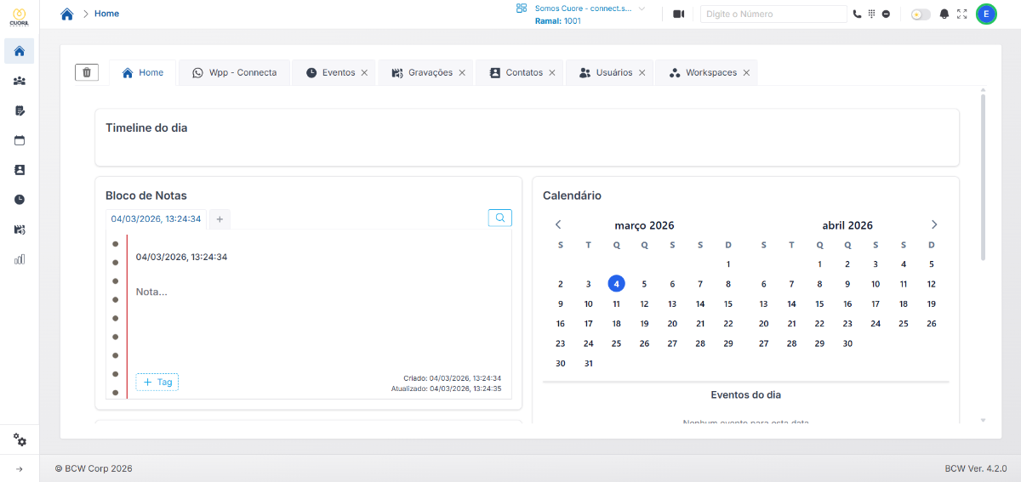Select April 1 in the calendar

point(819,264)
